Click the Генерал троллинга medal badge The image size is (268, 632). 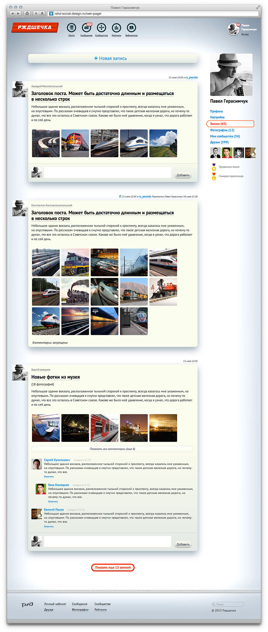214,177
